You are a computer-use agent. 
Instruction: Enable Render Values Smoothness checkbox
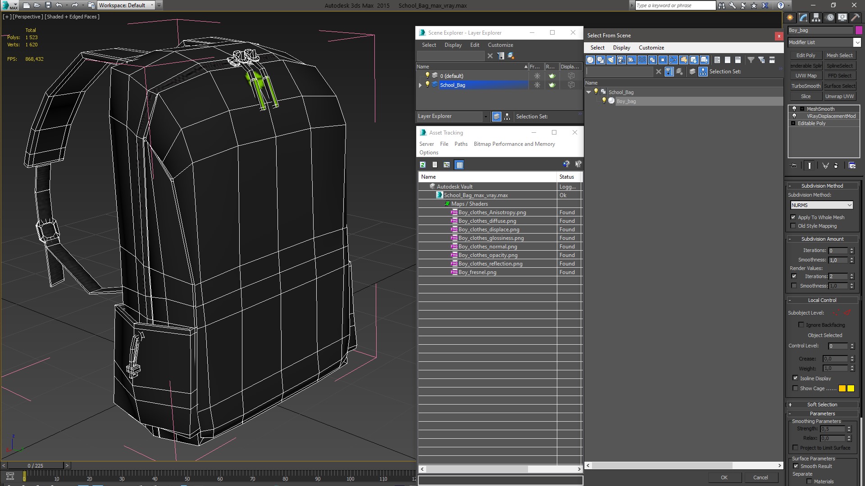click(794, 286)
